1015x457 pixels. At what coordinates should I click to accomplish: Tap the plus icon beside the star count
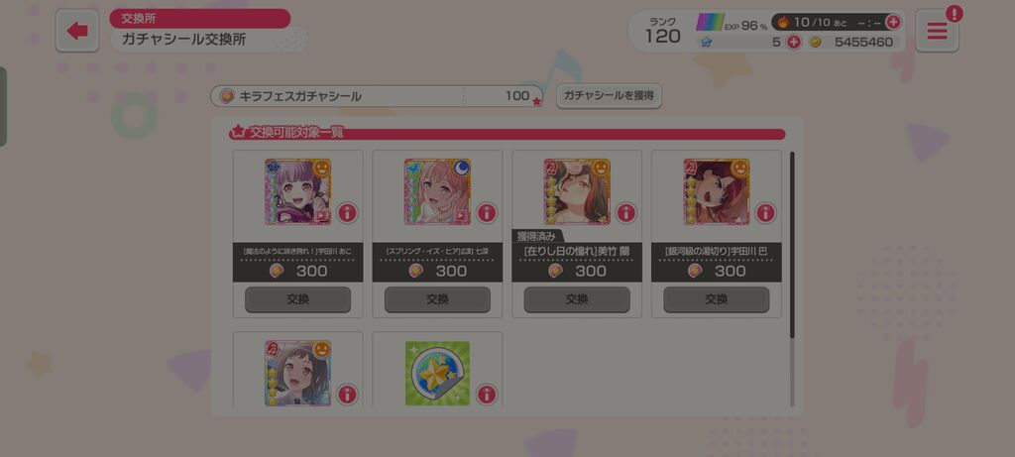tap(794, 42)
